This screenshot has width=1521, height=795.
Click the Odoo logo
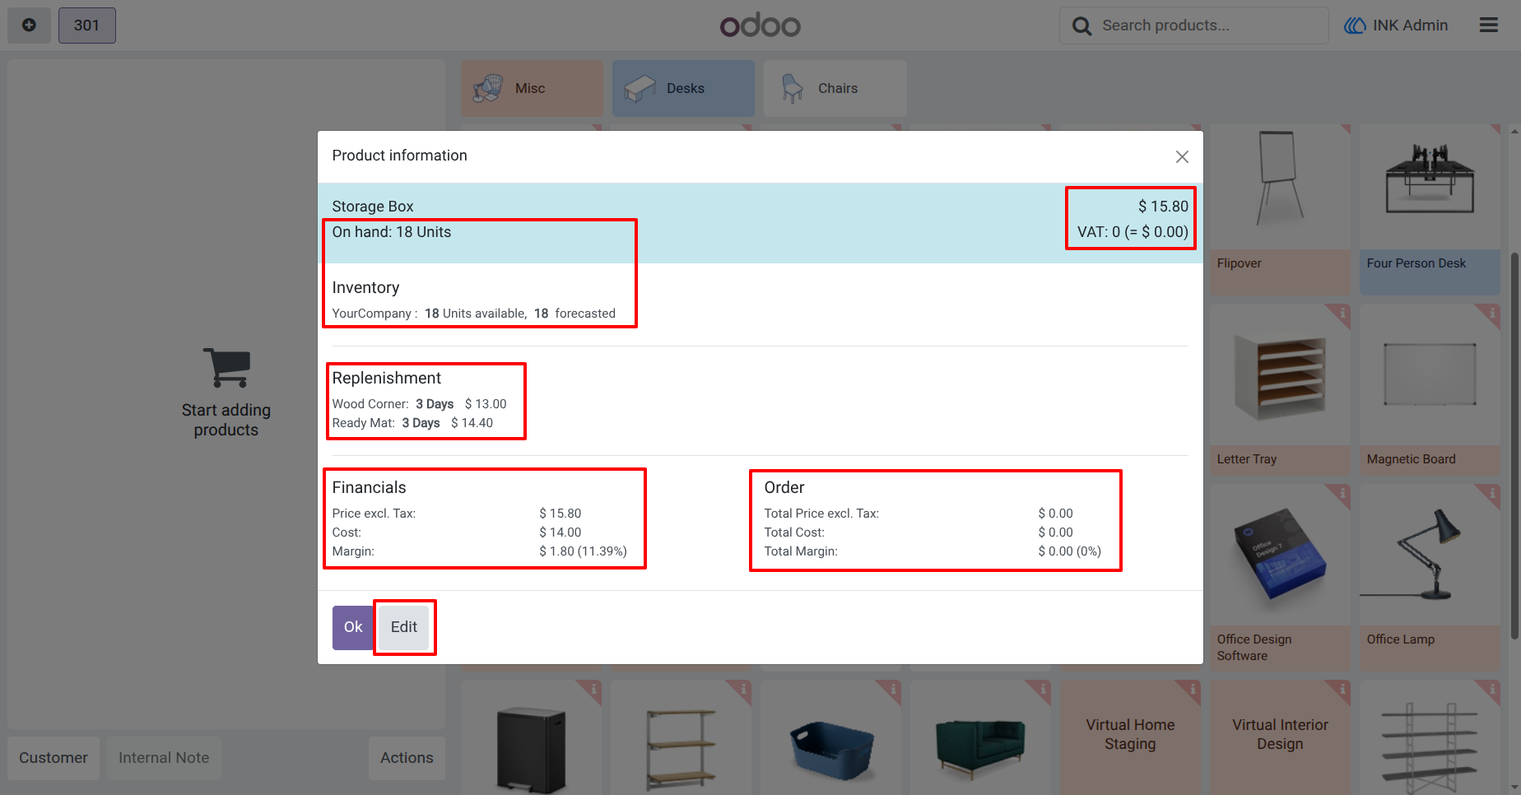coord(760,26)
